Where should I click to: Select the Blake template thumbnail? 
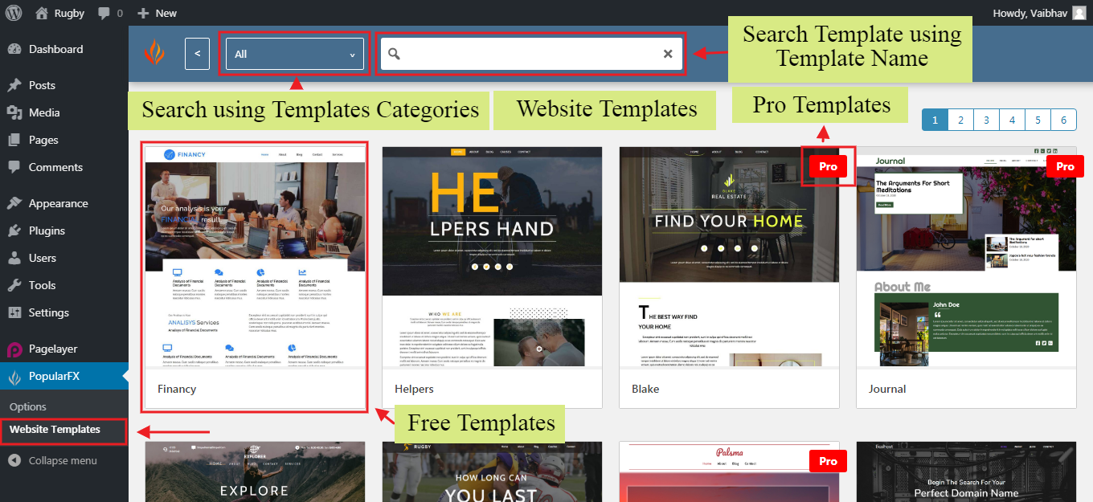(x=729, y=257)
